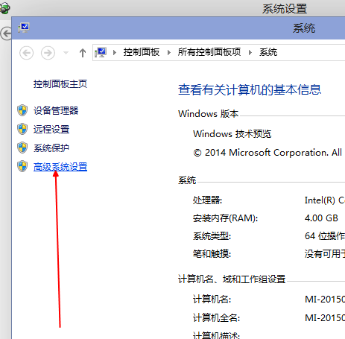Click shield icon next to 系统保护
The height and width of the screenshot is (339, 345).
22,148
